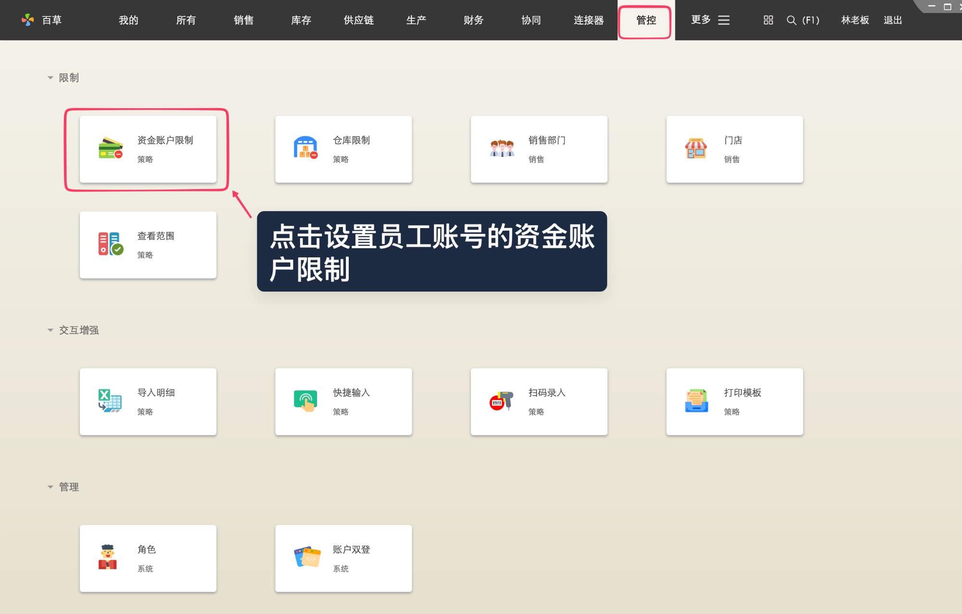
Task: Open the 门店 store settings card
Action: [734, 149]
